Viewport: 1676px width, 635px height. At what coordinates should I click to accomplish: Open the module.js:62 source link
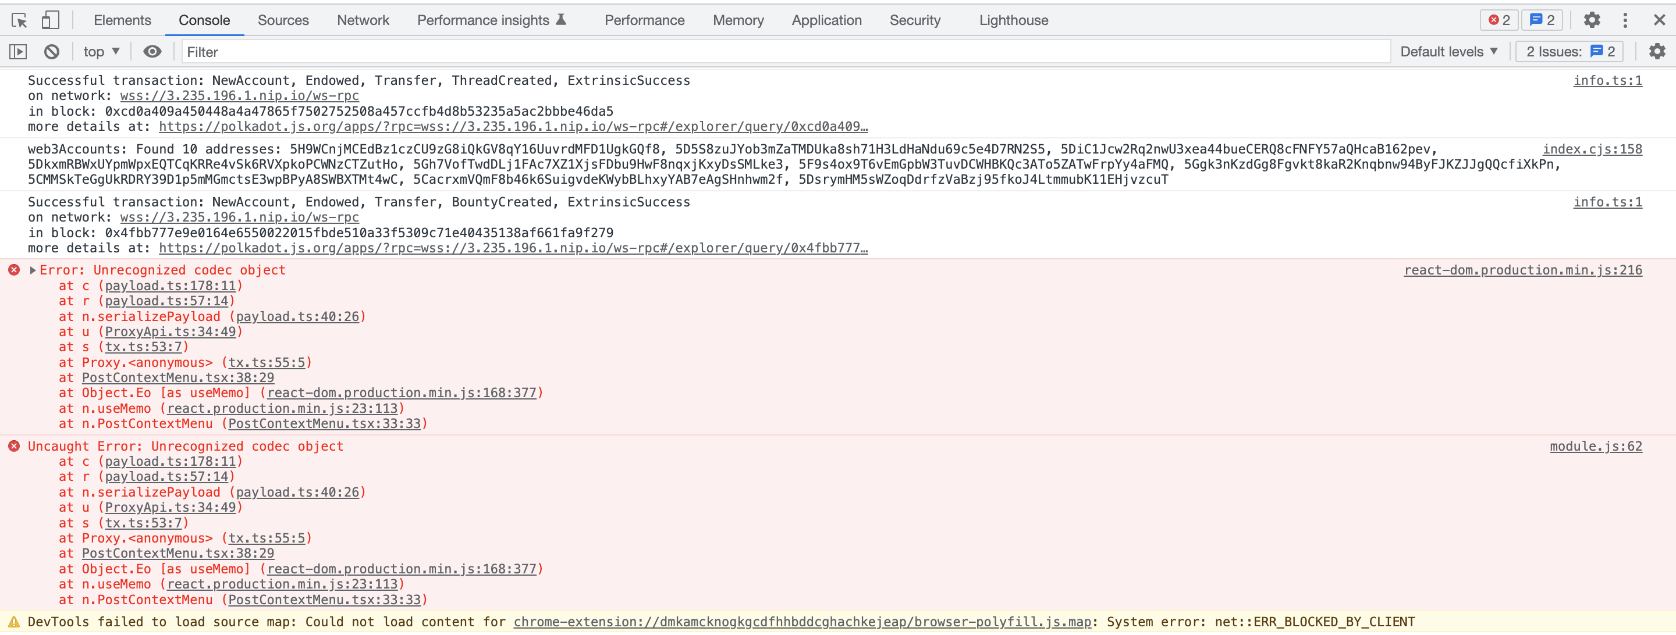tap(1595, 447)
